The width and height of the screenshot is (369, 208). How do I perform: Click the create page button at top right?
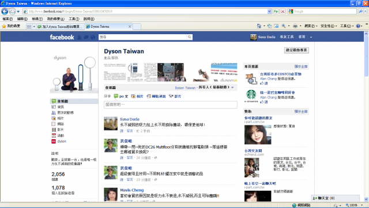296,50
